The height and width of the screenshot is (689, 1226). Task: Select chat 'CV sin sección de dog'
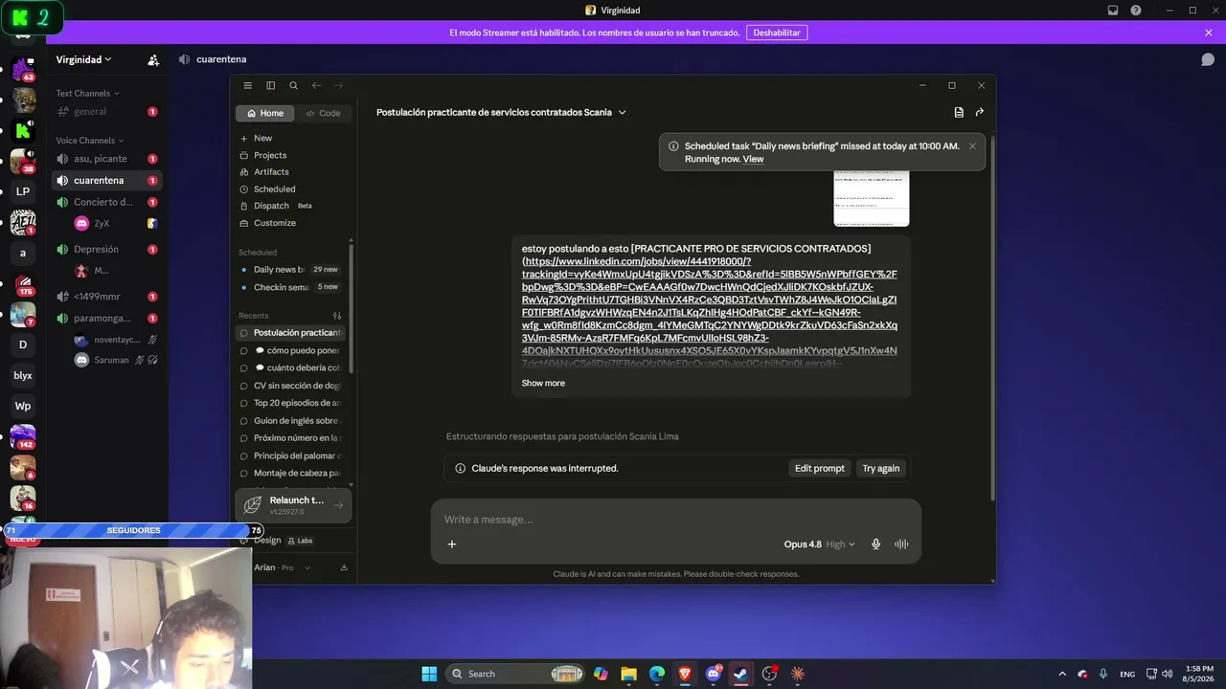tap(290, 386)
